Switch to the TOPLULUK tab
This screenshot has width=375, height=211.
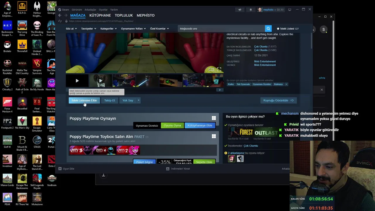[124, 15]
